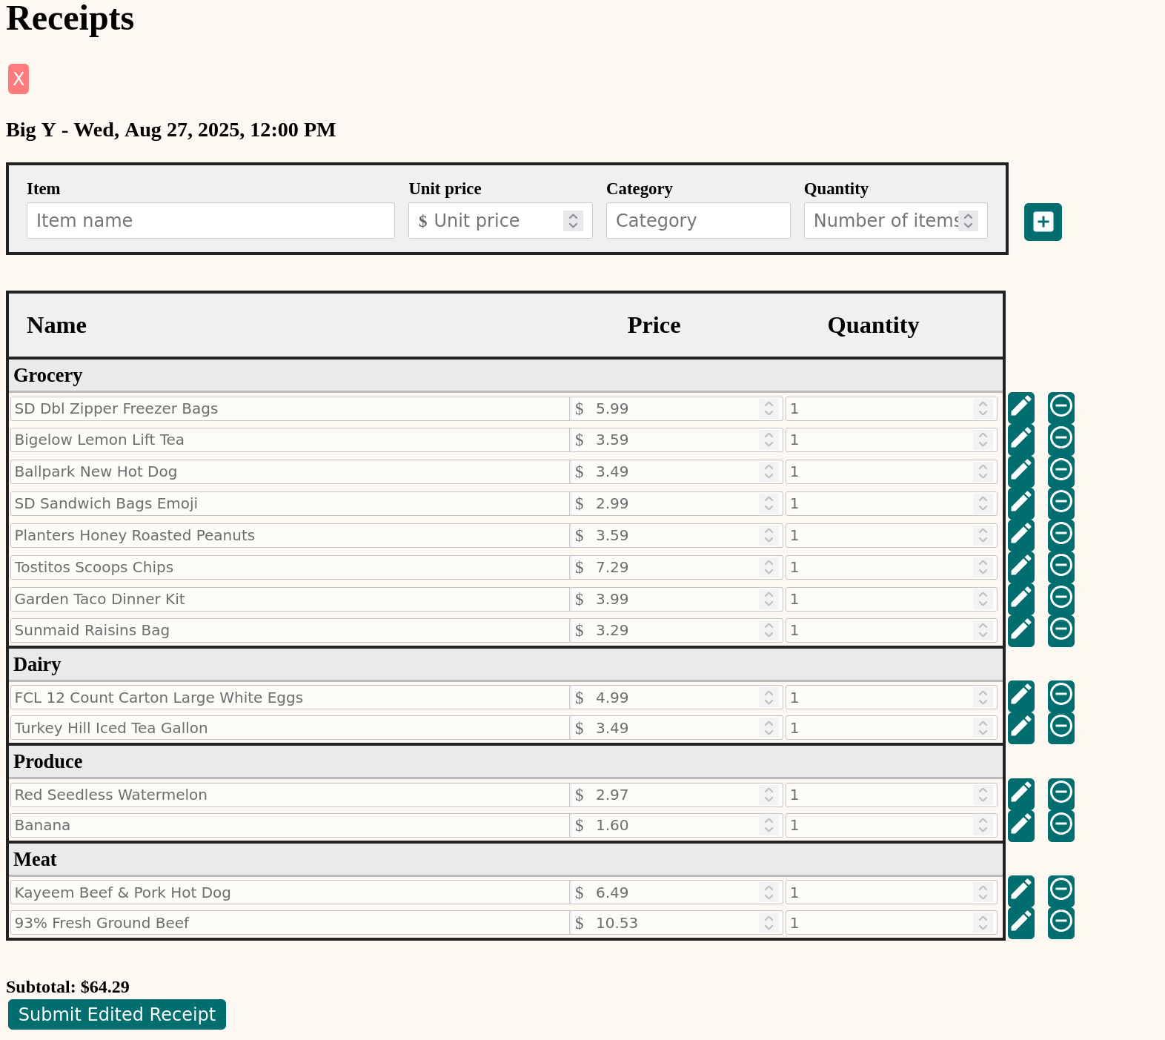Screen dimensions: 1165x1040
Task: Edit the Turkey Hill Iced Tea Gallon row
Action: [x=1020, y=727]
